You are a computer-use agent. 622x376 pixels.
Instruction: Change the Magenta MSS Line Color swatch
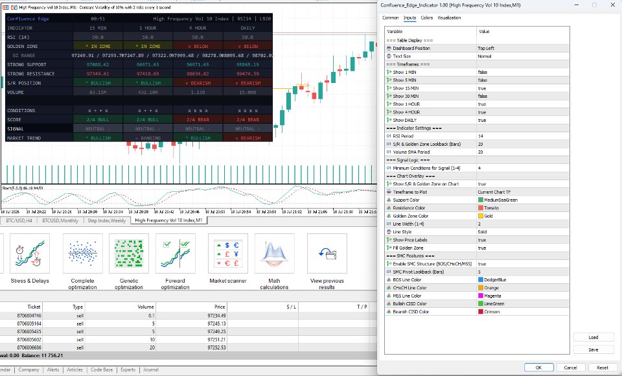pos(481,296)
